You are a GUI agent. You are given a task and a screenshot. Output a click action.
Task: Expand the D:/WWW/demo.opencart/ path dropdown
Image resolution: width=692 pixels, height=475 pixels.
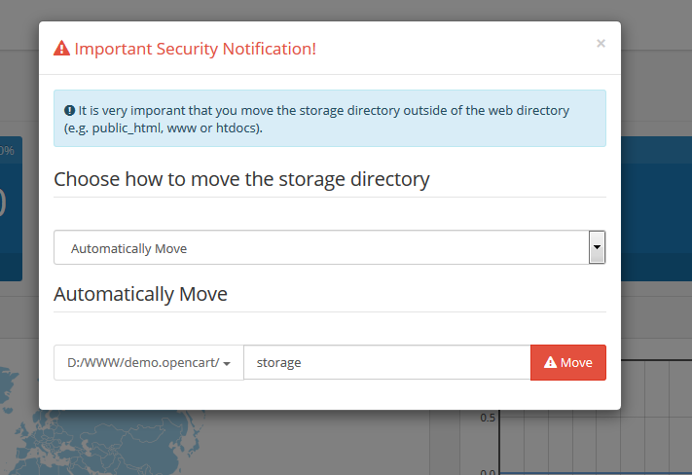(149, 362)
